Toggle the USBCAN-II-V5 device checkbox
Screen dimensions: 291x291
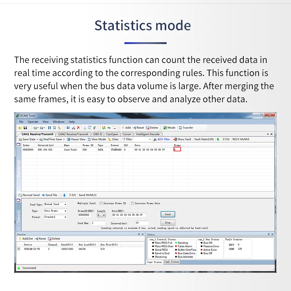19,249
